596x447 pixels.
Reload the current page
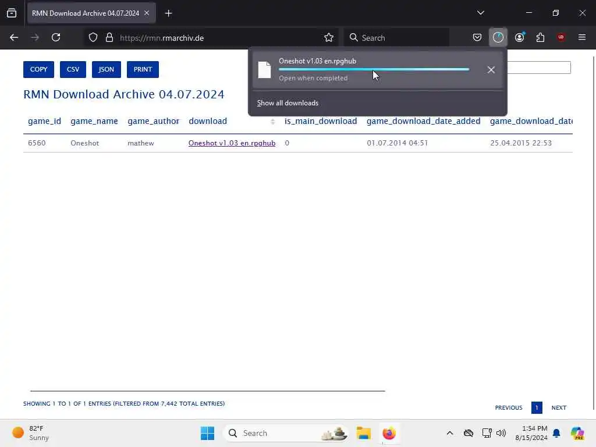point(56,38)
